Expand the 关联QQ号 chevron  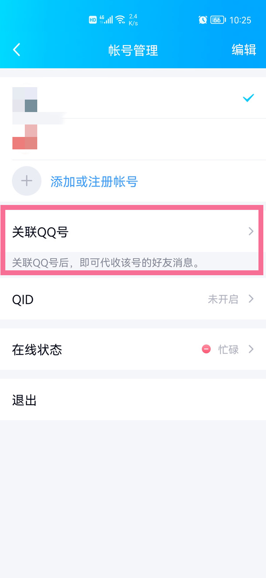tap(251, 232)
